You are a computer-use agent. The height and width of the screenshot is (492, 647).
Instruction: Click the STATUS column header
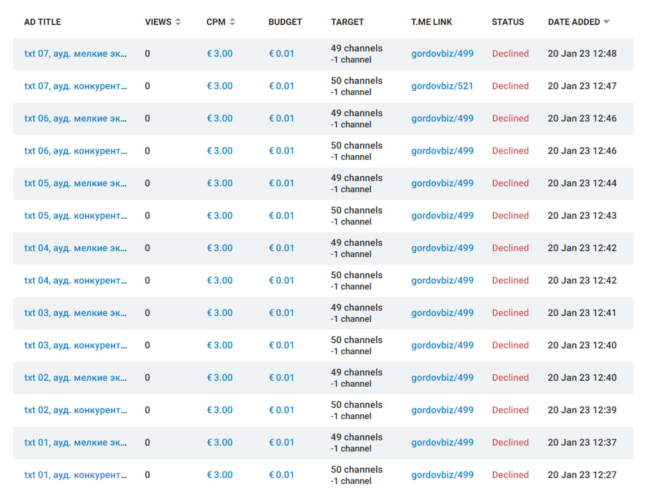(508, 22)
